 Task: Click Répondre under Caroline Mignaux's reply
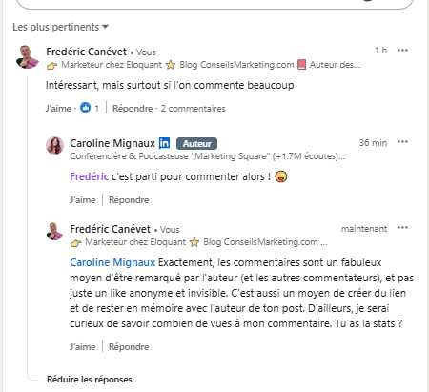pos(129,200)
